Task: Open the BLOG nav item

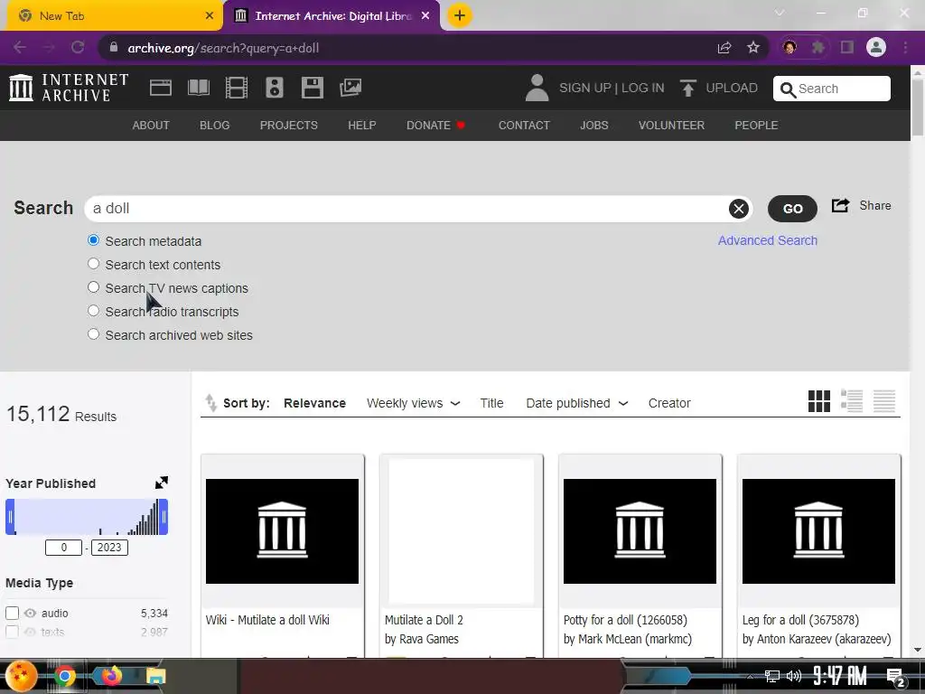Action: 215,125
